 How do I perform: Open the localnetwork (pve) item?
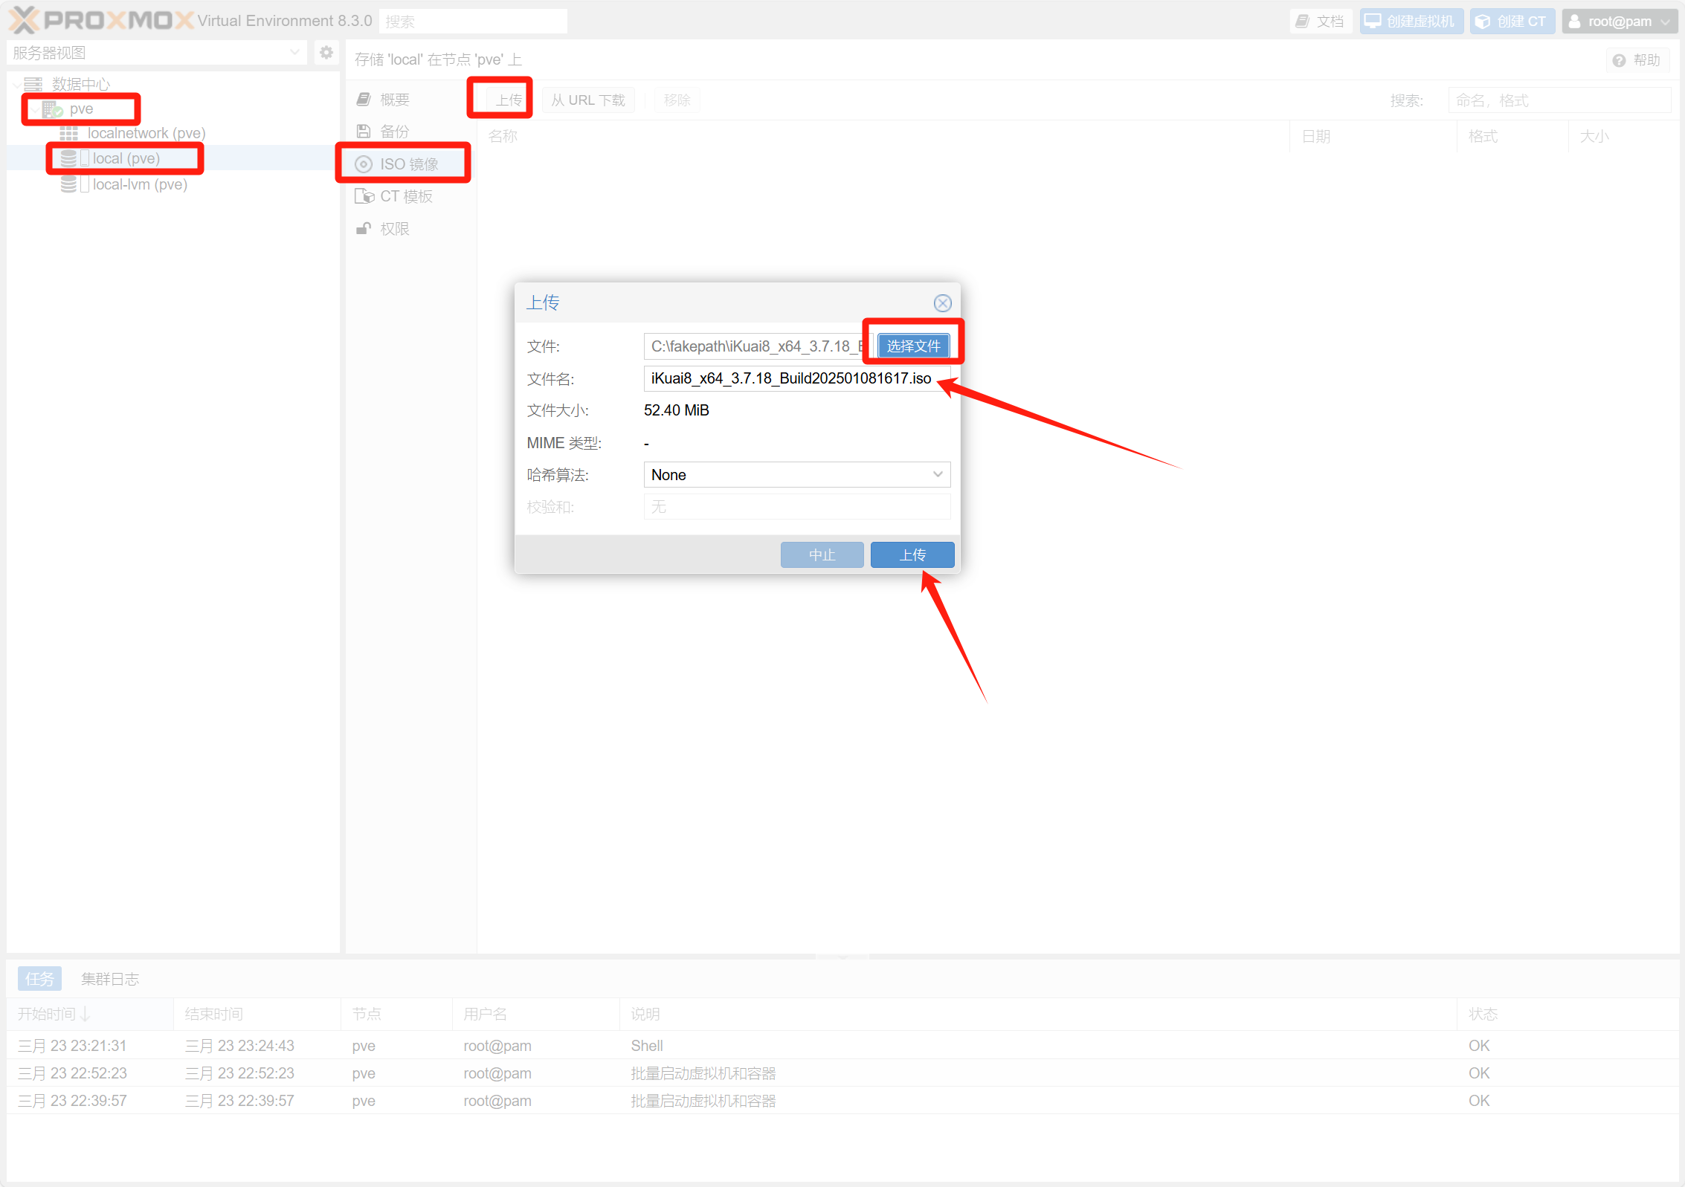(x=146, y=133)
